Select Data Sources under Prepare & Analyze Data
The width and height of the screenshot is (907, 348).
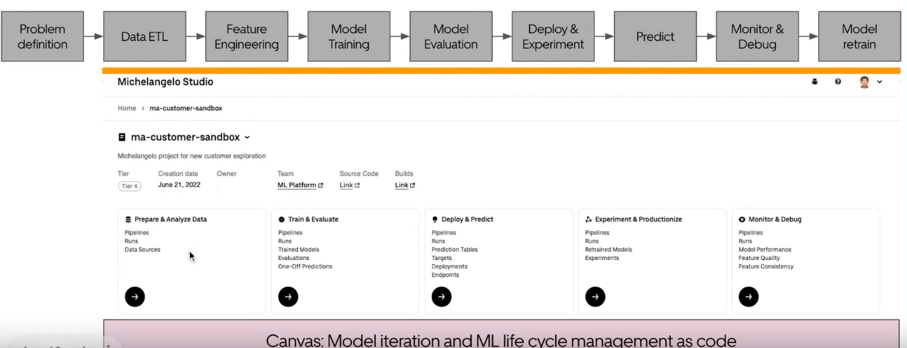click(142, 250)
